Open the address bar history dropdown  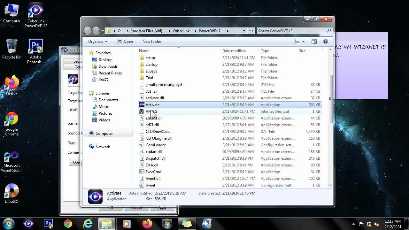244,31
